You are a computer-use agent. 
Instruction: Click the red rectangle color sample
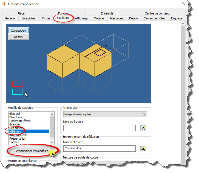17,84
